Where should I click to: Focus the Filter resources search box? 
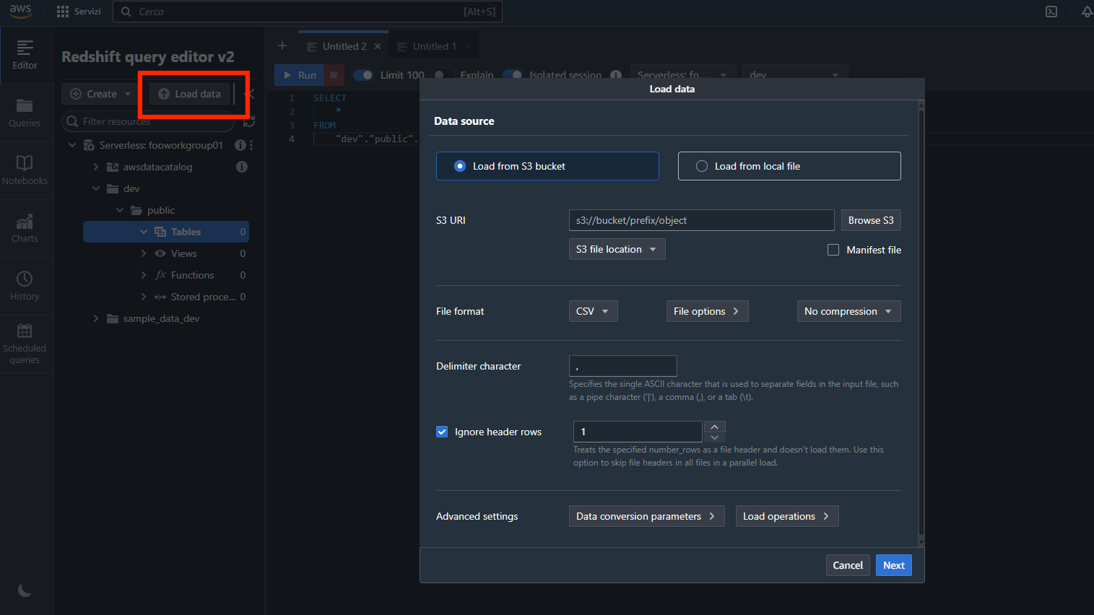(x=148, y=121)
